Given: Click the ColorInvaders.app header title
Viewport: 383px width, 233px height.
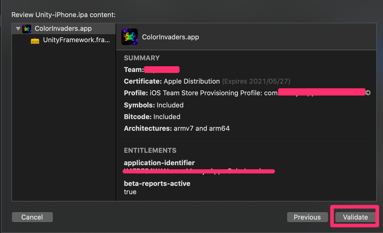Looking at the screenshot, I should [x=171, y=37].
